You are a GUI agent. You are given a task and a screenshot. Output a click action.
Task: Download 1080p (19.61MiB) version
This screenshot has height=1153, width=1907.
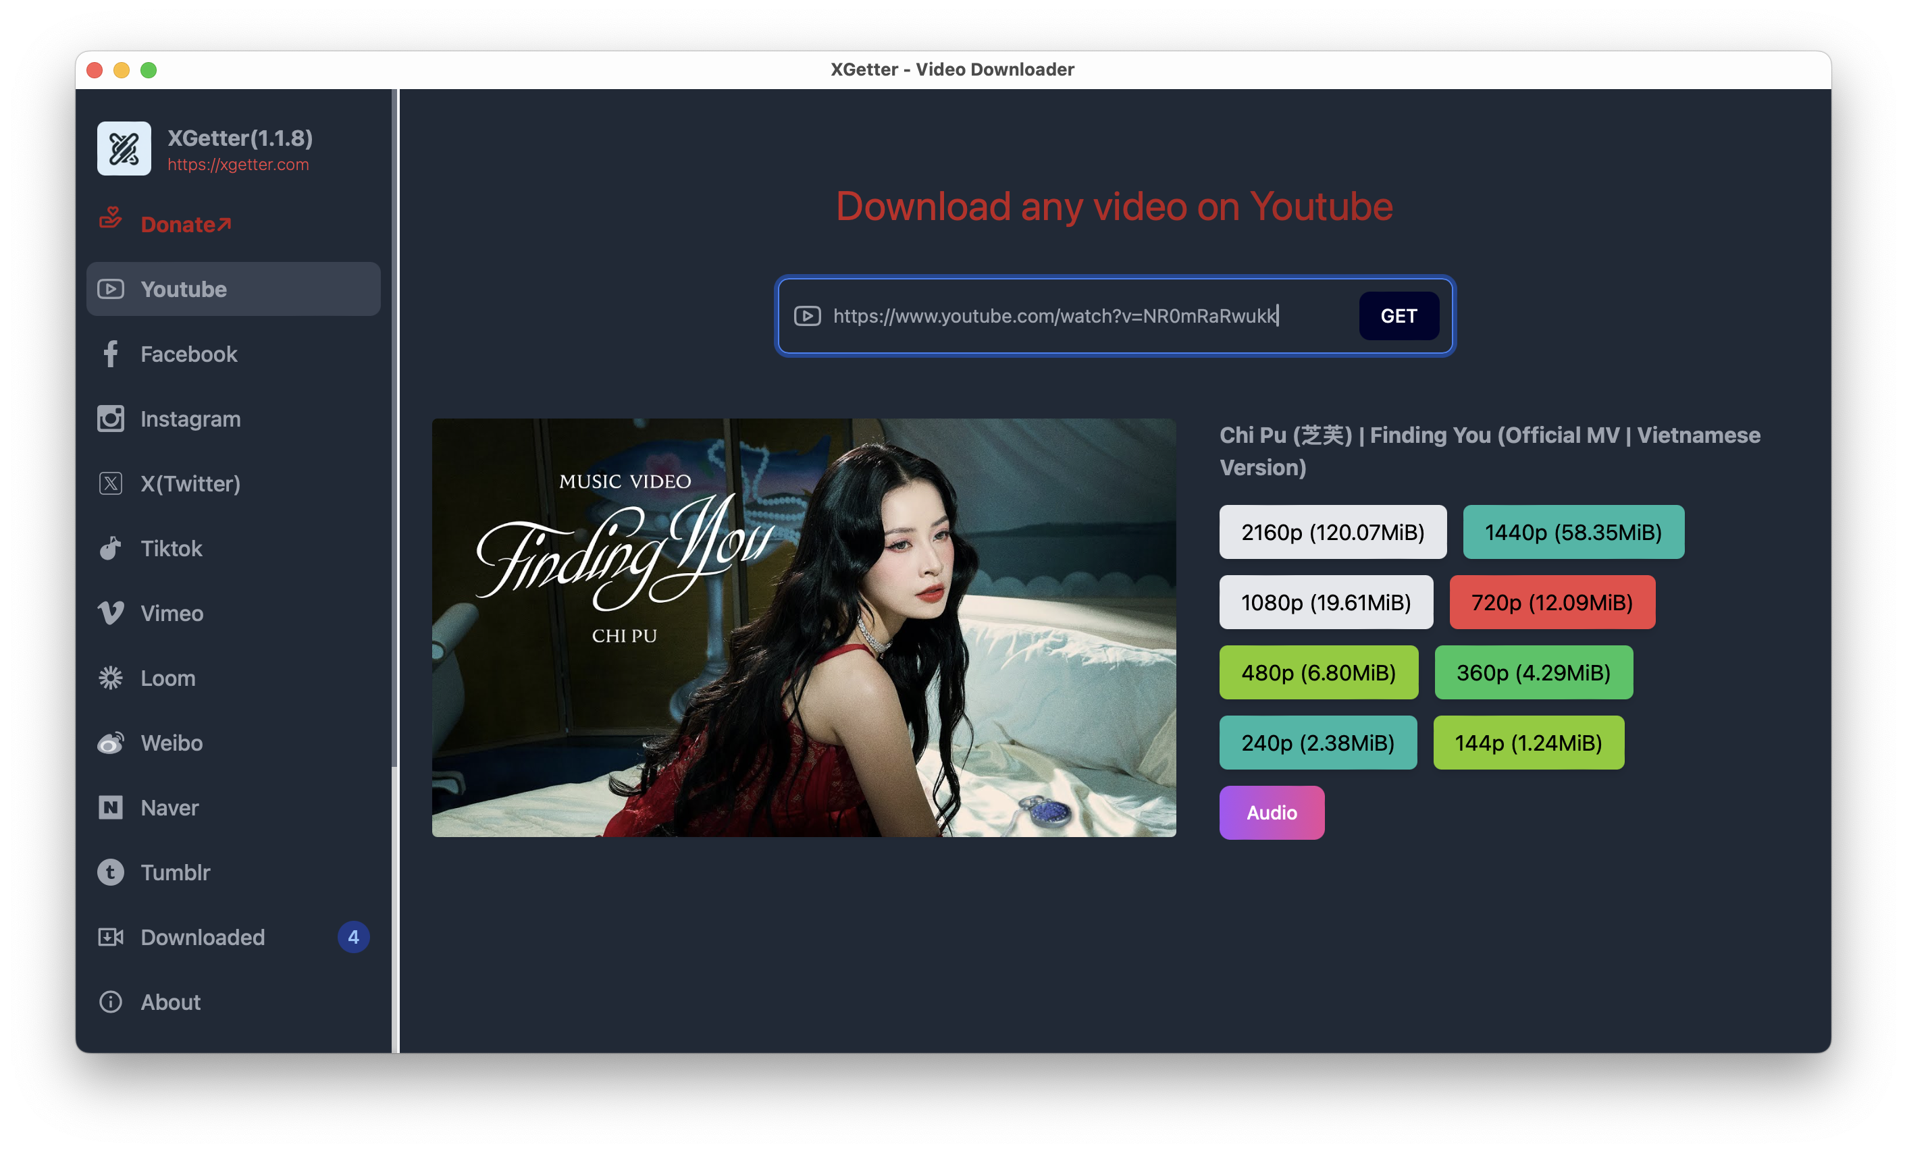click(1326, 603)
